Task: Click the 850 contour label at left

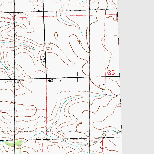Action: coord(13,103)
